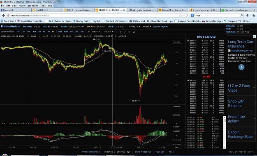Viewport: 257px width, 156px height.
Task: Open the Verizon Messages bookmark
Action: click(x=212, y=21)
